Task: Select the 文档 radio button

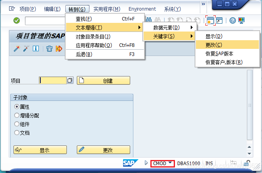Action: coord(17,132)
